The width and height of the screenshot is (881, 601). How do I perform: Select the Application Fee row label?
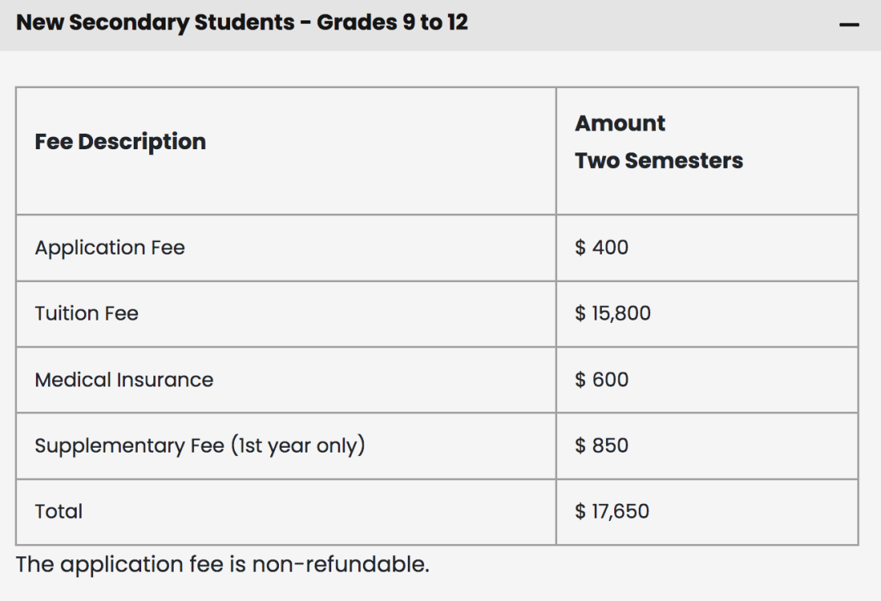109,248
